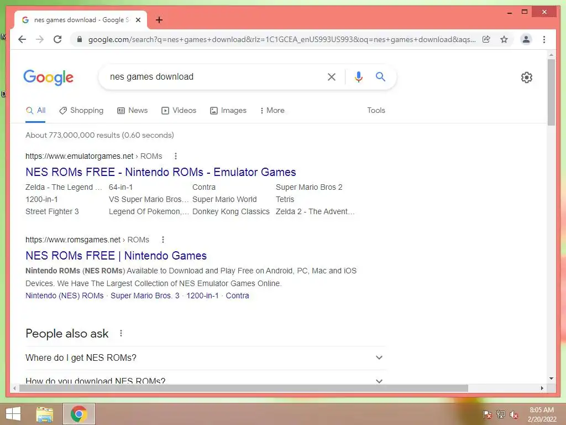Click the scroll-down arrow of vertical scrollbar
Image resolution: width=566 pixels, height=425 pixels.
click(x=551, y=379)
